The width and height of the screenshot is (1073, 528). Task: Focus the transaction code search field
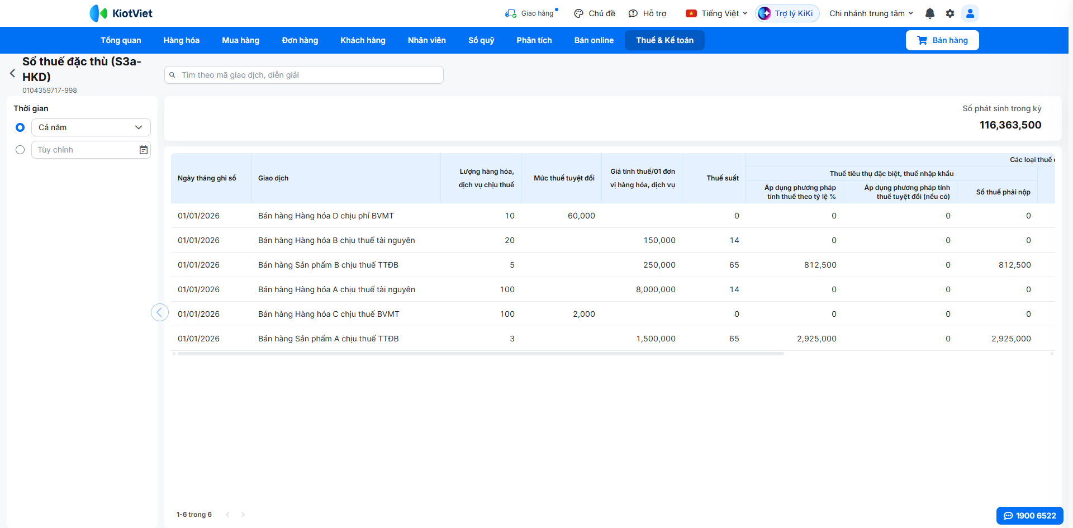click(x=304, y=75)
